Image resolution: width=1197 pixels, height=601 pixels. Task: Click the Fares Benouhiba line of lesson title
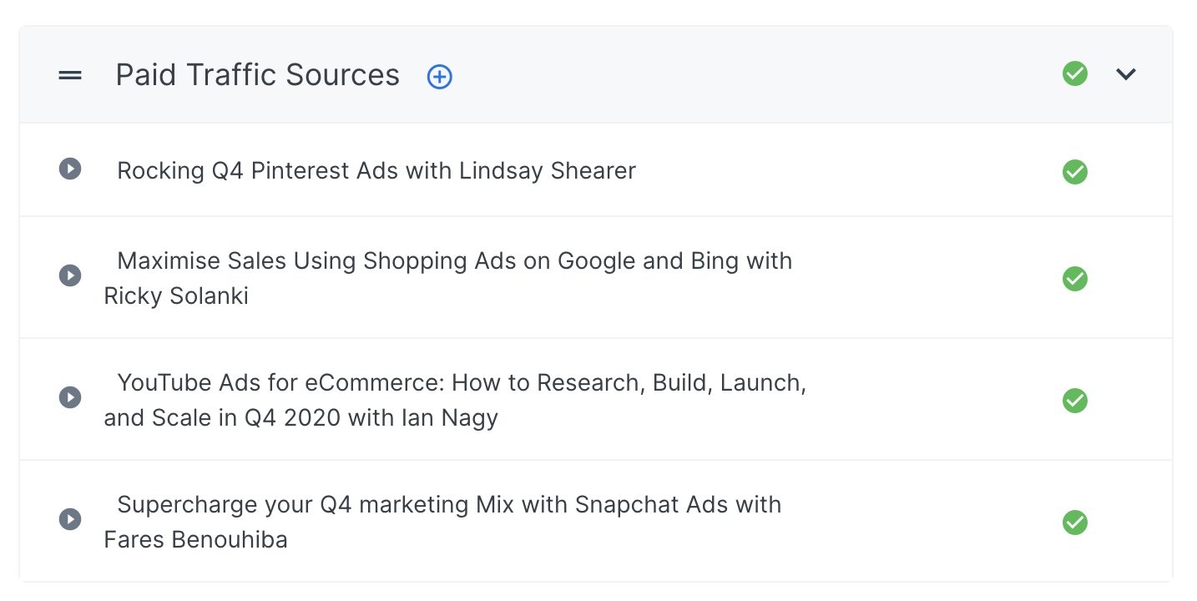click(x=195, y=539)
